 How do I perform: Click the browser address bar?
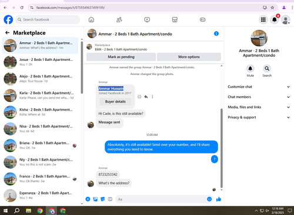[x=145, y=8]
